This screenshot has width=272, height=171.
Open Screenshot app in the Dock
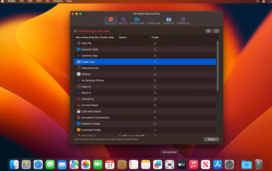click(x=170, y=164)
